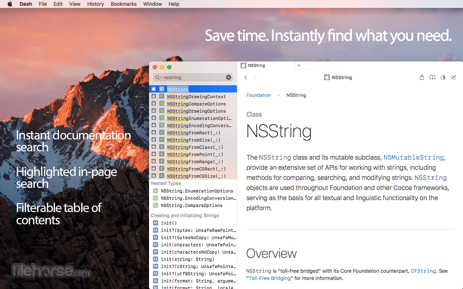Open the File menu
The image size is (463, 289).
pos(43,4)
